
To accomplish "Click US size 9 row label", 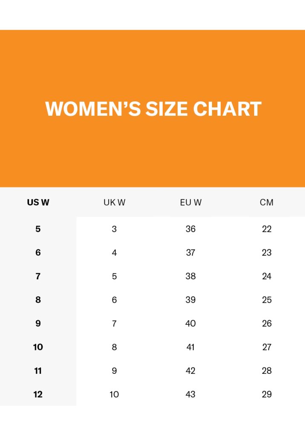I will tap(38, 324).
